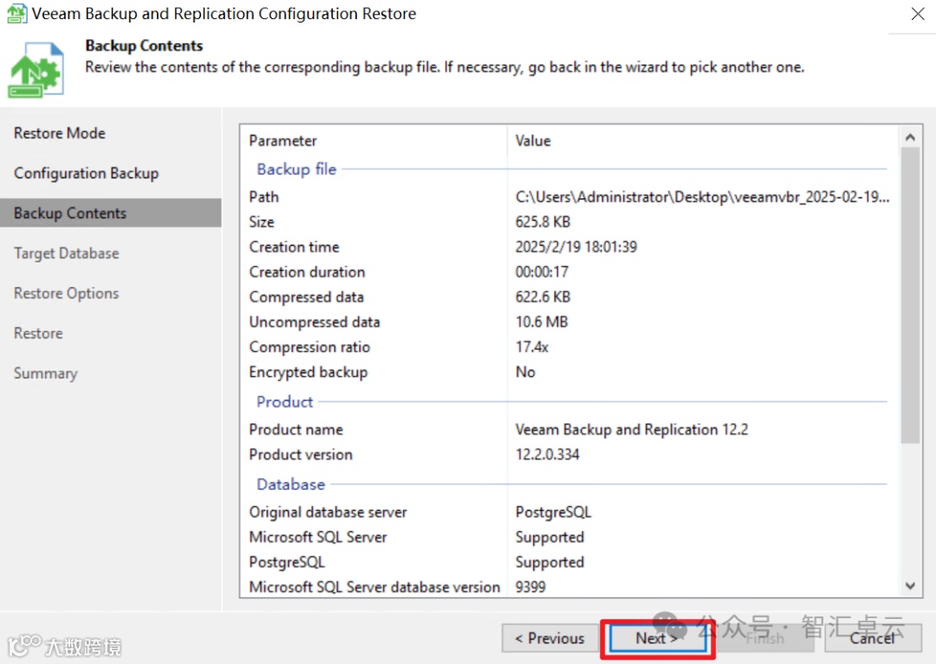Click the 12.2.0.334 version value

pos(548,454)
